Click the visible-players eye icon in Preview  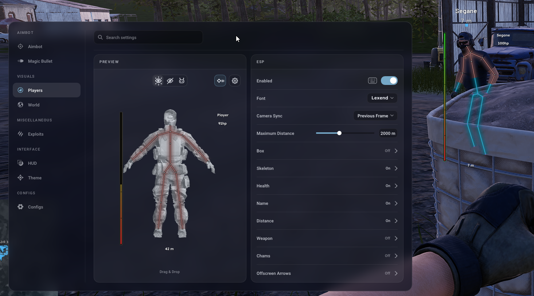pos(159,81)
